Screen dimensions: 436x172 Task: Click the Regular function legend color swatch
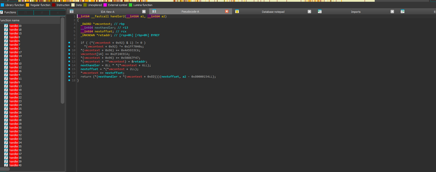(x=27, y=5)
